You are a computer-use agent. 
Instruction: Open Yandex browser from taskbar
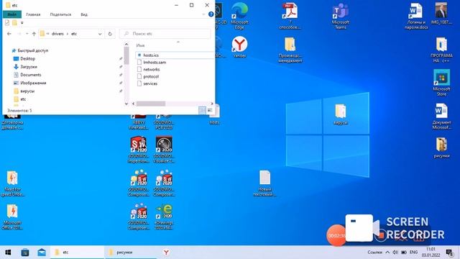(x=166, y=253)
